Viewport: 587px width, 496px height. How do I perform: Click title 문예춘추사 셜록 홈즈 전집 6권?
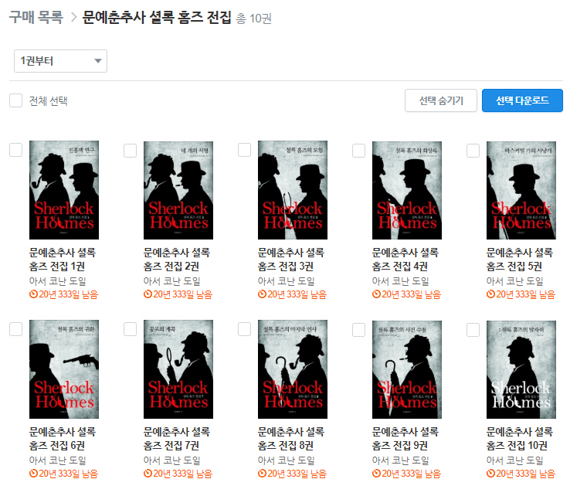pos(63,438)
